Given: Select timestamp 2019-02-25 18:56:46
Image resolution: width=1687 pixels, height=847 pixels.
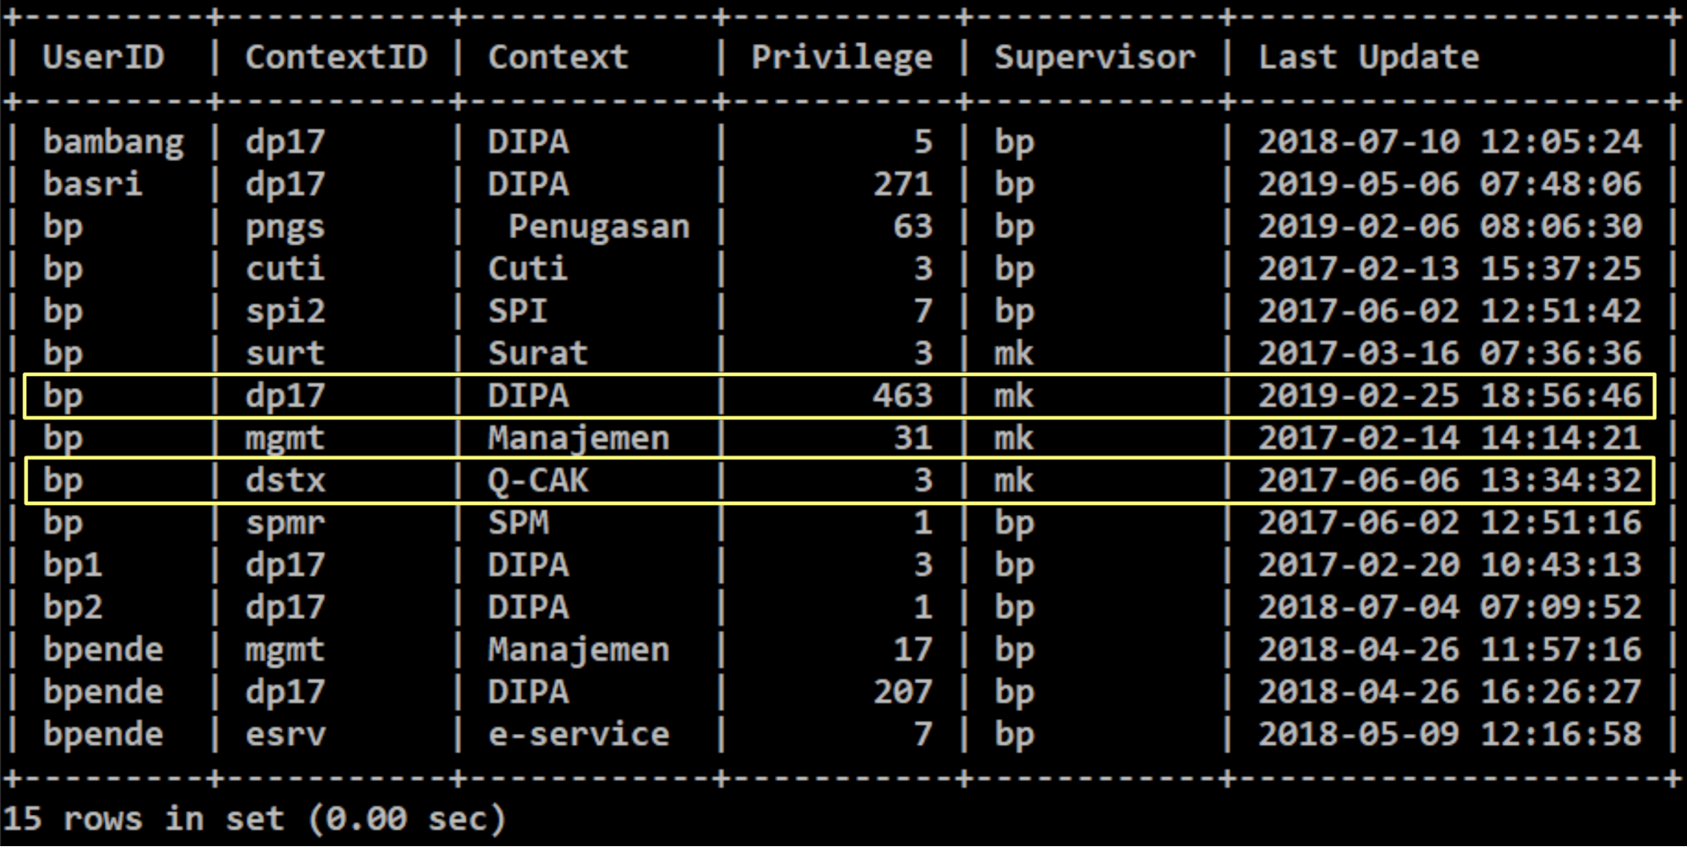Looking at the screenshot, I should coord(1449,396).
